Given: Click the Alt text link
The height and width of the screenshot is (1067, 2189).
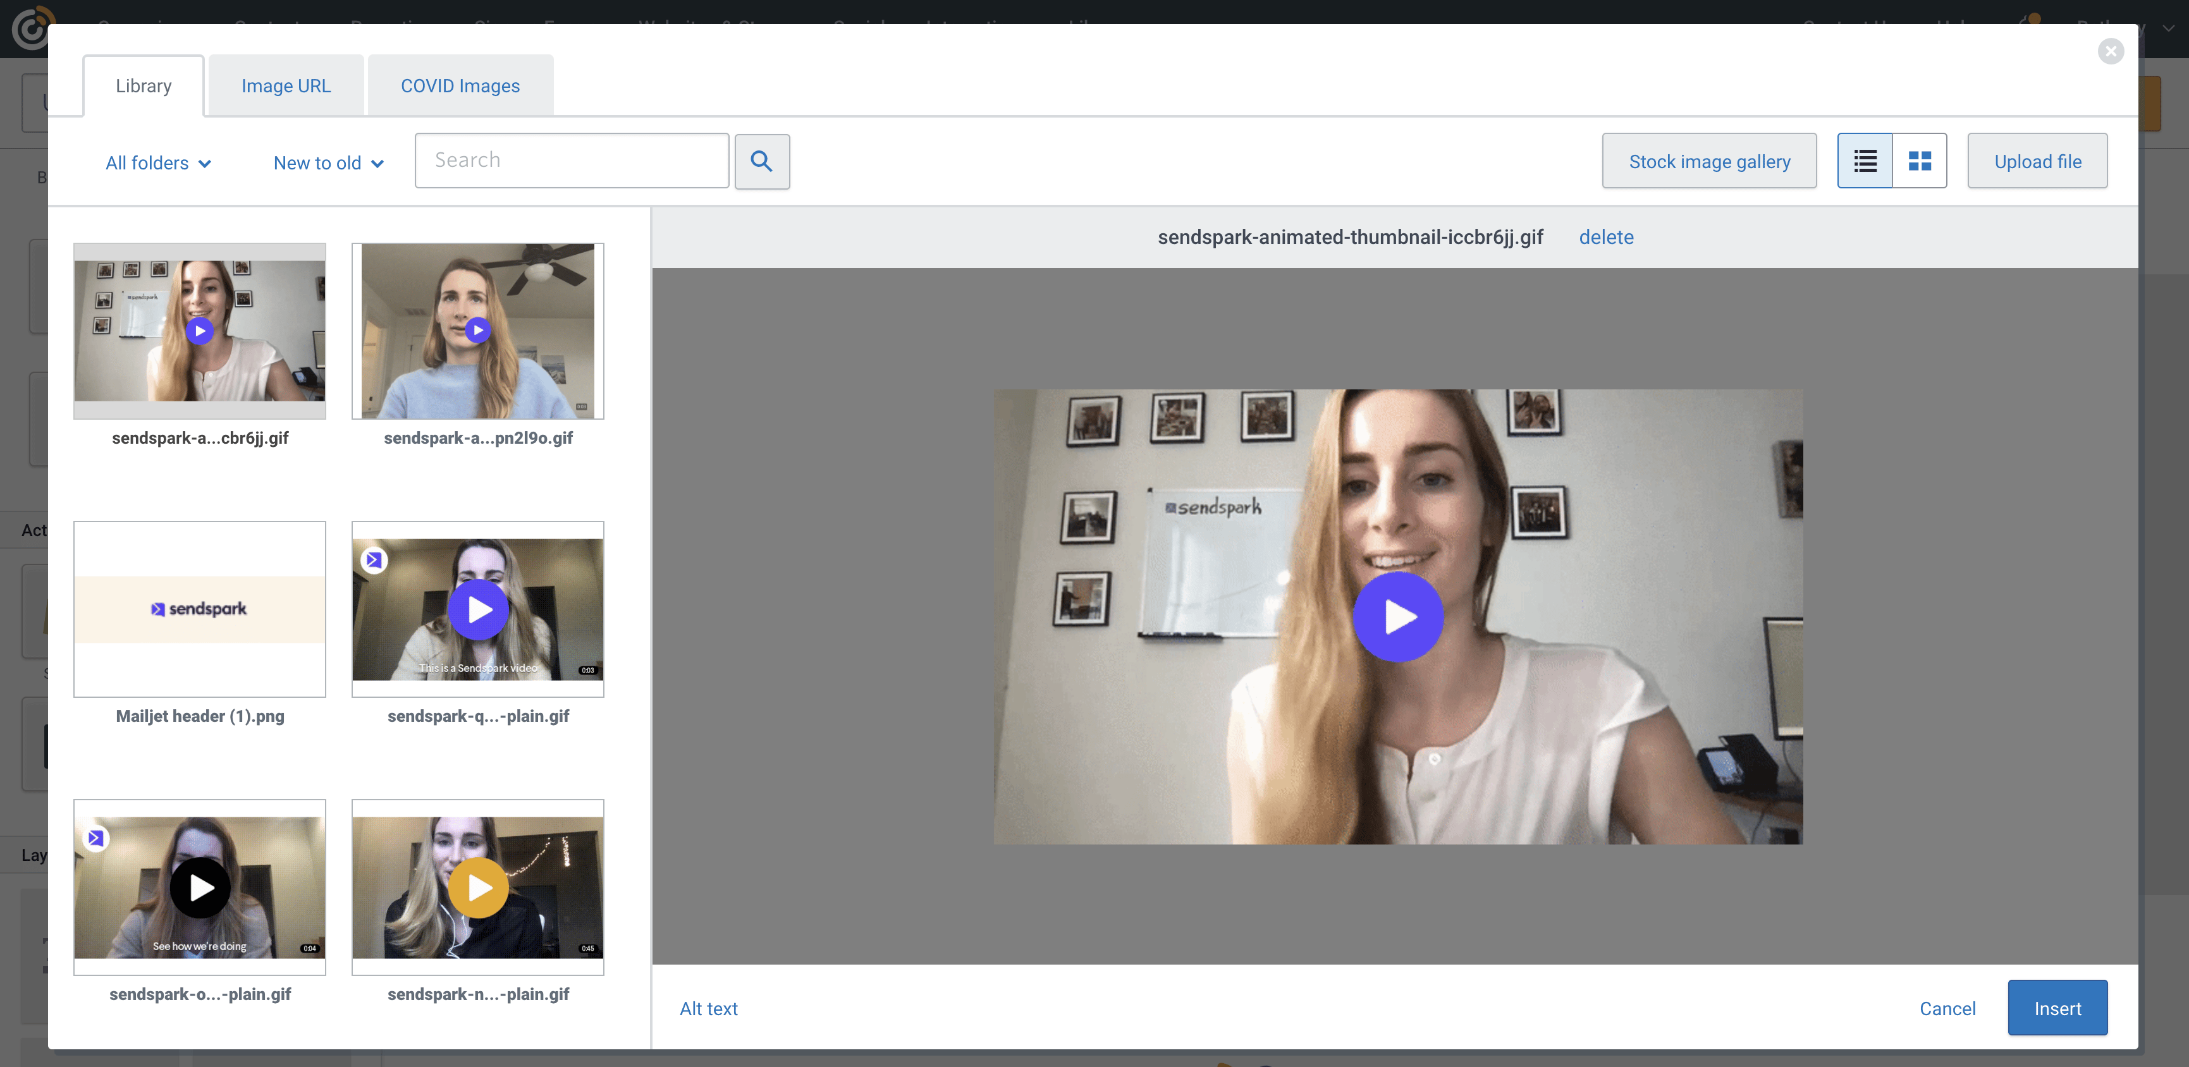Looking at the screenshot, I should click(x=709, y=1008).
